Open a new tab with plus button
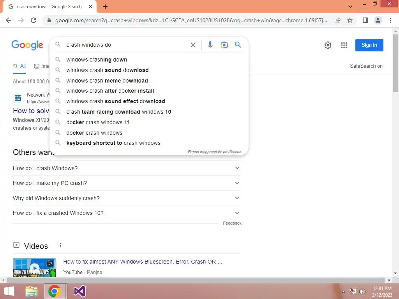 pyautogui.click(x=105, y=7)
